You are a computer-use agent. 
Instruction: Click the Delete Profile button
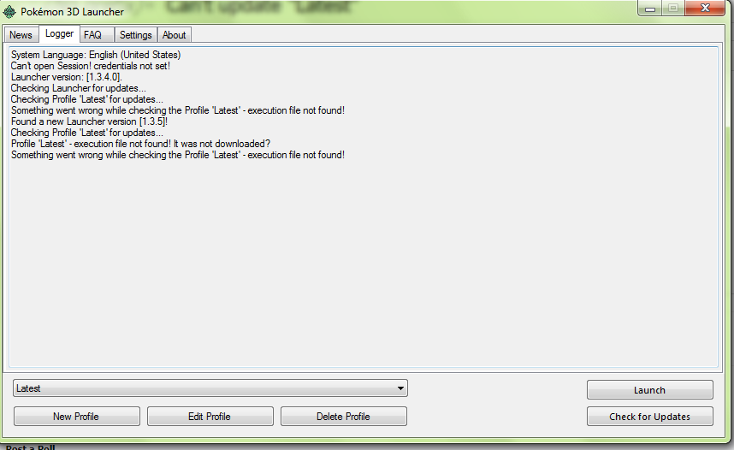[344, 417]
